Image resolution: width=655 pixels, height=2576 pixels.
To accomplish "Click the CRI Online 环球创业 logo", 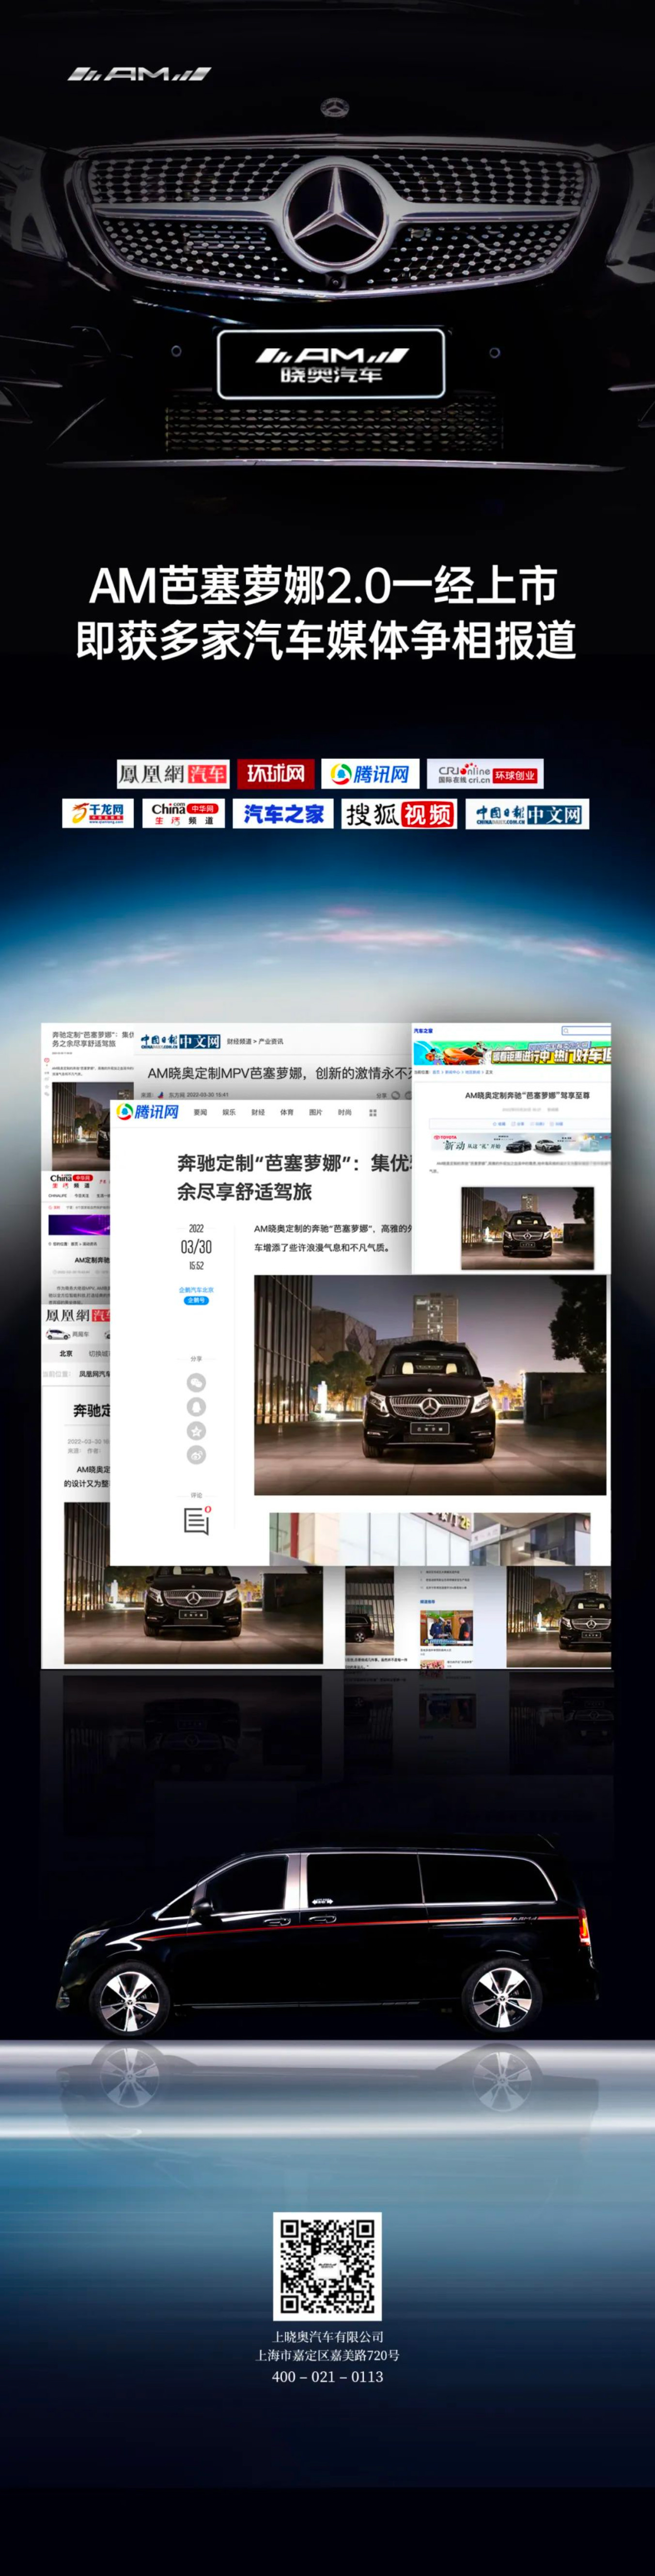I will click(x=485, y=773).
